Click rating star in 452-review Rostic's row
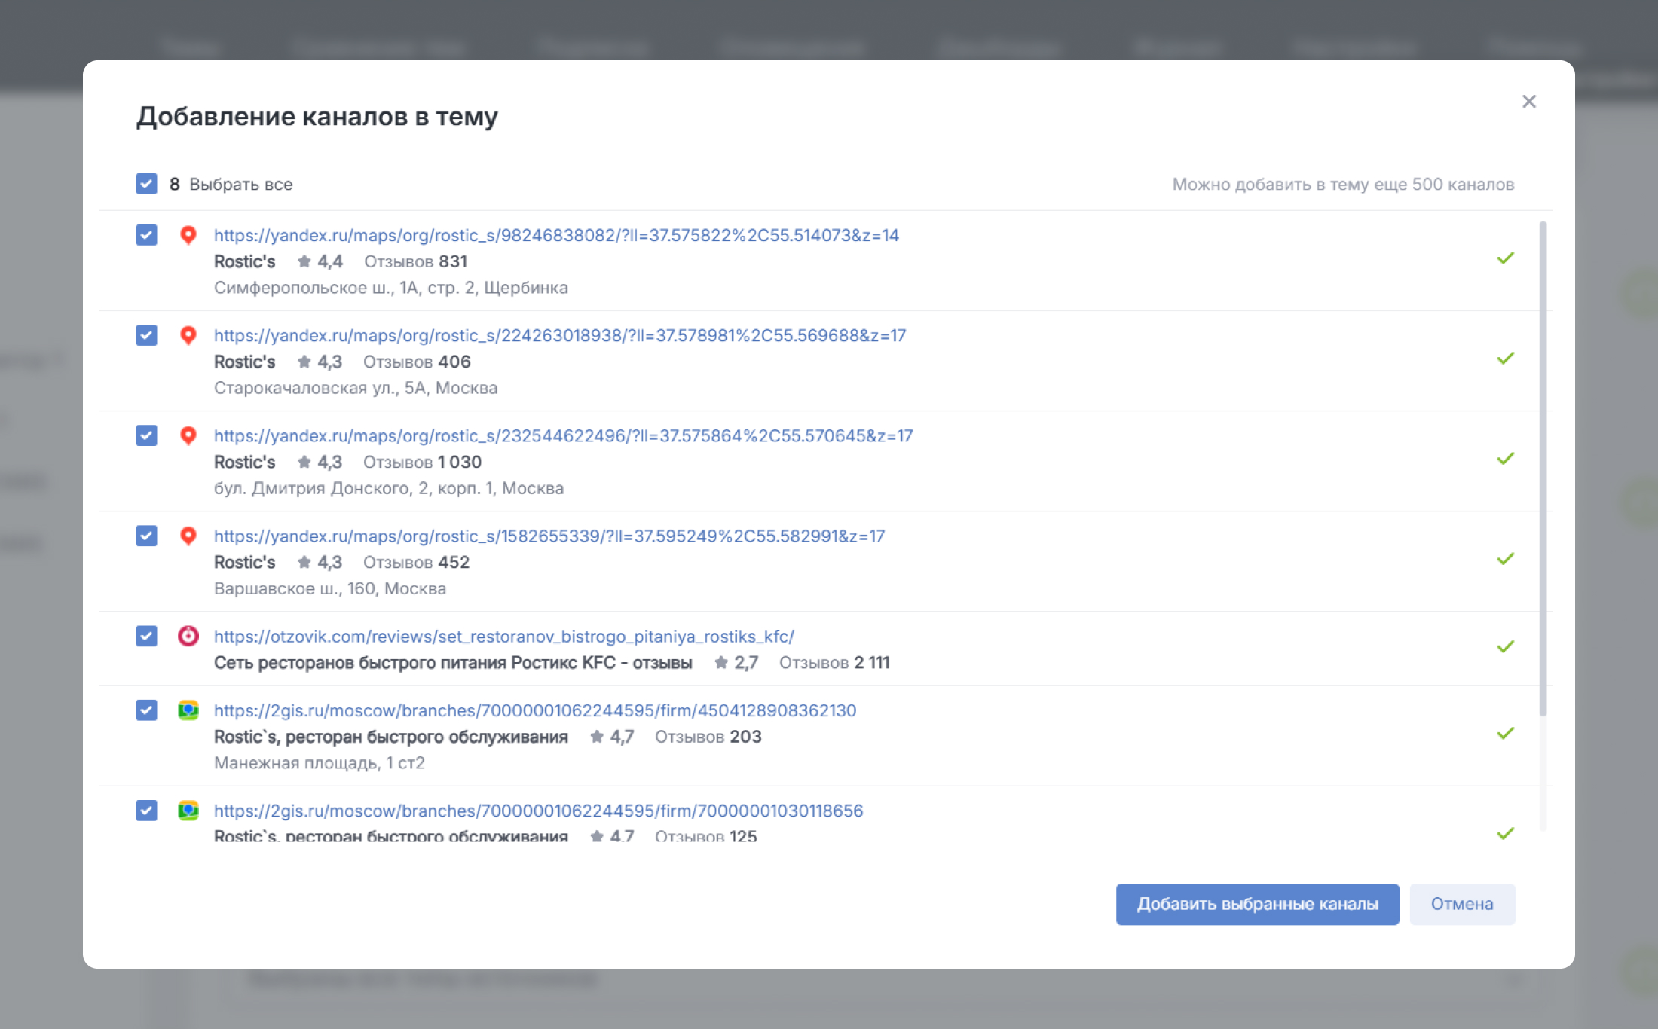 coord(304,562)
